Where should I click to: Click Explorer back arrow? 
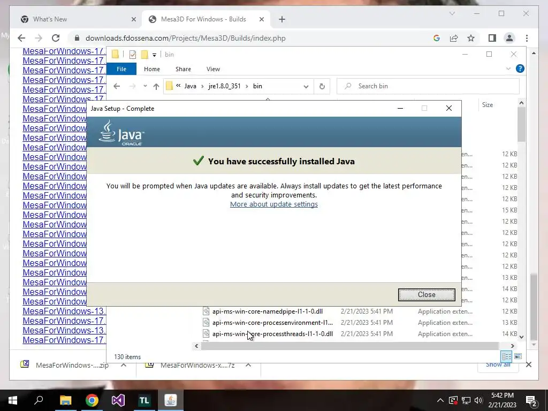117,86
